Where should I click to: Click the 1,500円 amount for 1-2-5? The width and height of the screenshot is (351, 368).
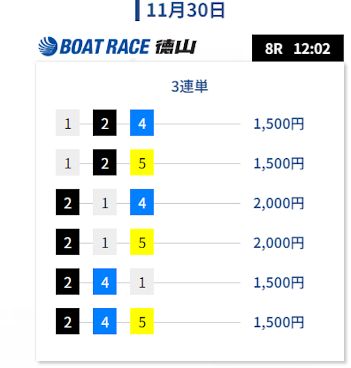(x=279, y=163)
